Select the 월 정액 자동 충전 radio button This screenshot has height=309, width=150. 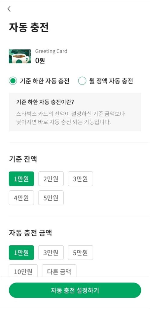click(82, 81)
